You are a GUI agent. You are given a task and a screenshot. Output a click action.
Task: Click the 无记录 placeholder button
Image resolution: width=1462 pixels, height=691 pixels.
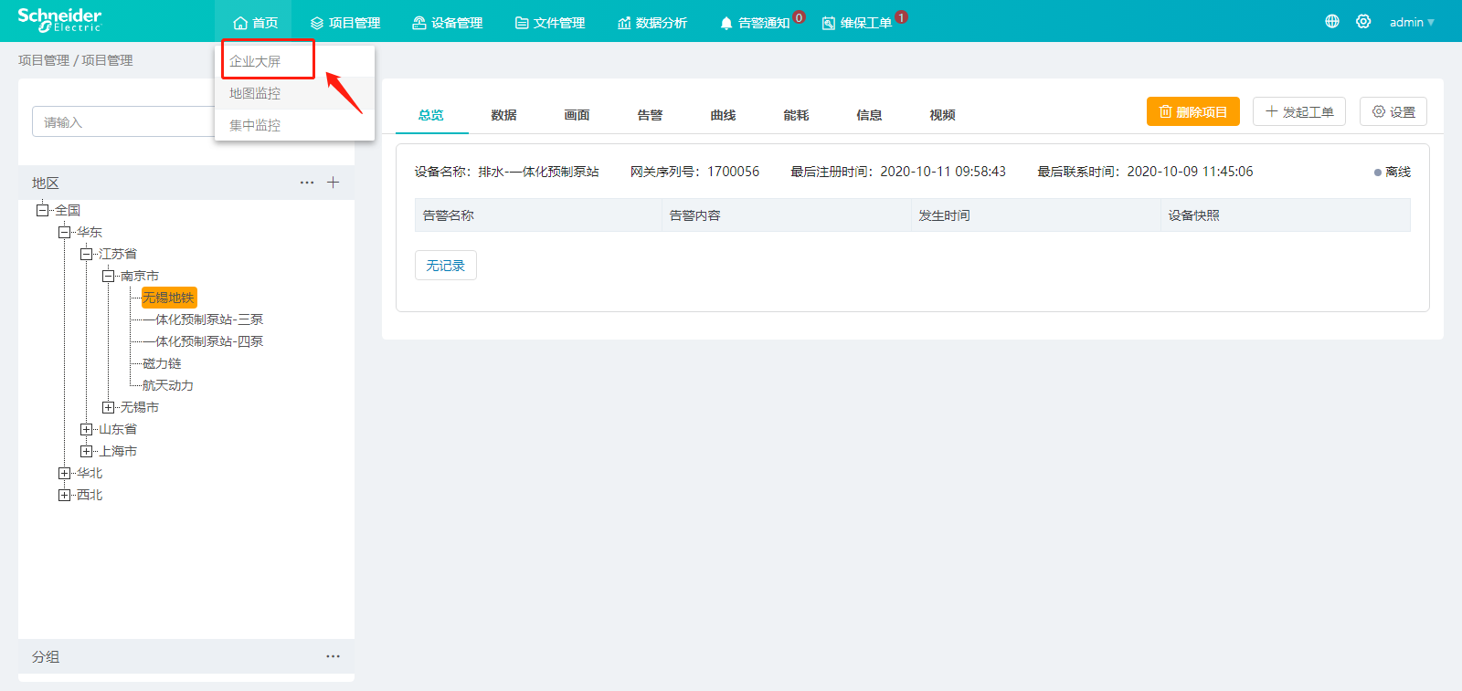[446, 266]
